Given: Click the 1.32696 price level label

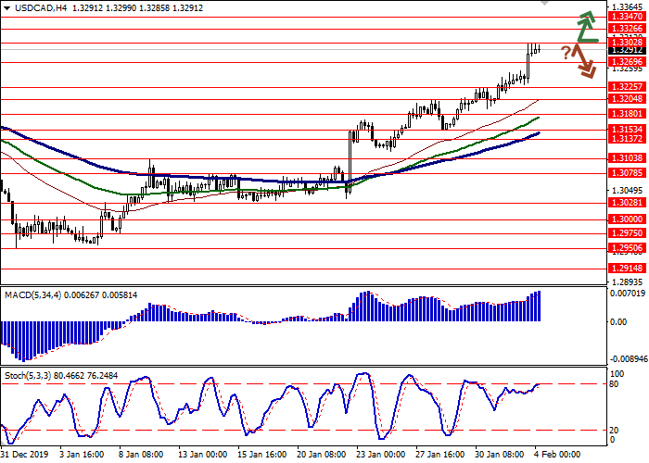Looking at the screenshot, I should (x=628, y=62).
